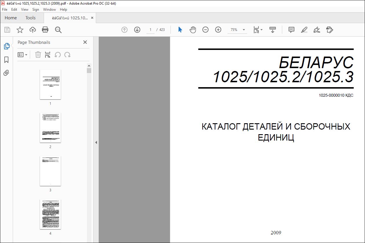365x243 pixels.
Task: Go to the next page with the down arrow
Action: pyautogui.click(x=137, y=30)
